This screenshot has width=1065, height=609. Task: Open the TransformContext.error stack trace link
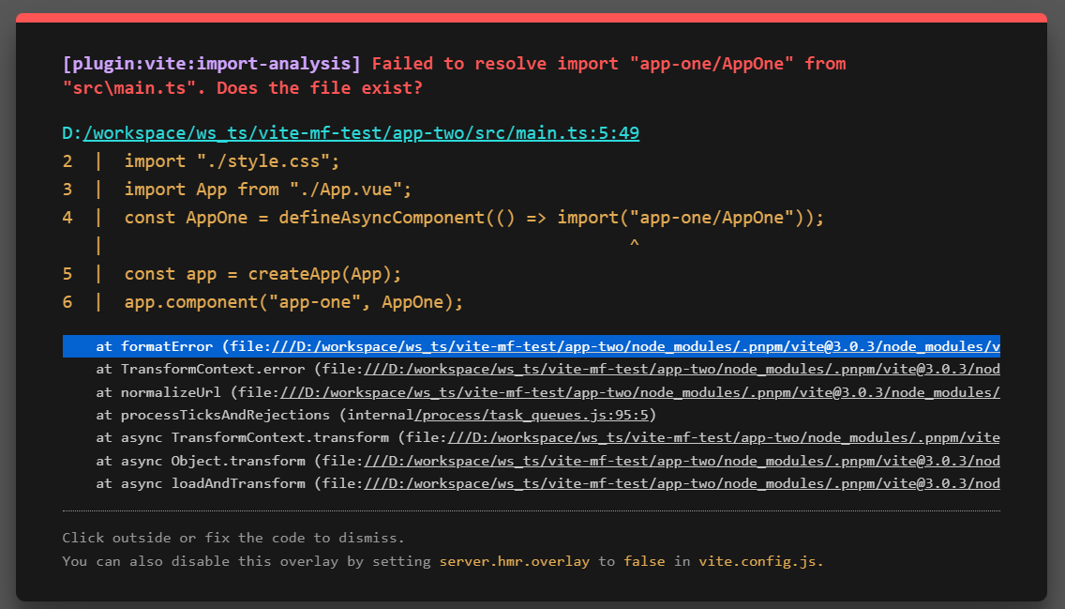click(x=682, y=369)
